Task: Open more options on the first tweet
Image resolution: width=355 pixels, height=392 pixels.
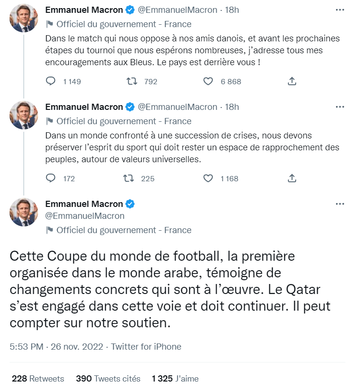Action: tap(340, 10)
